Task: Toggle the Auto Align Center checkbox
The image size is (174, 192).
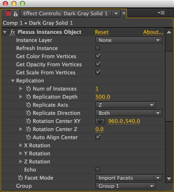Action: (98, 137)
